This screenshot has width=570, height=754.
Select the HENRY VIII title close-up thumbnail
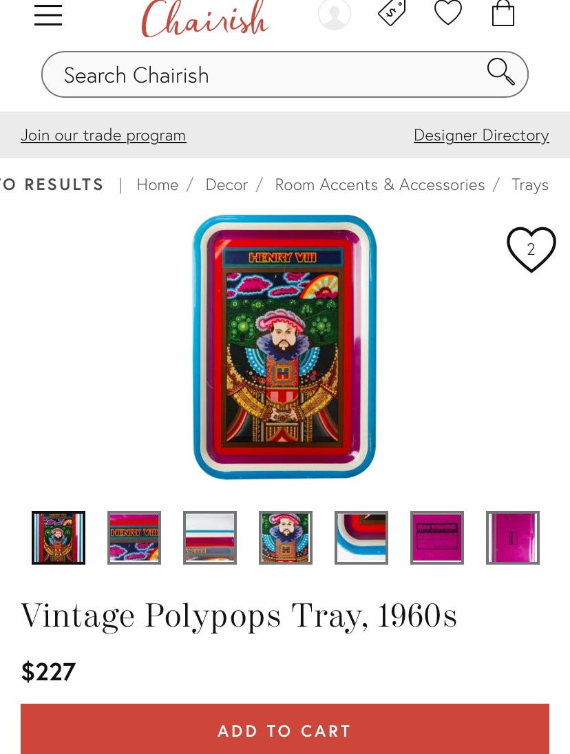click(134, 538)
